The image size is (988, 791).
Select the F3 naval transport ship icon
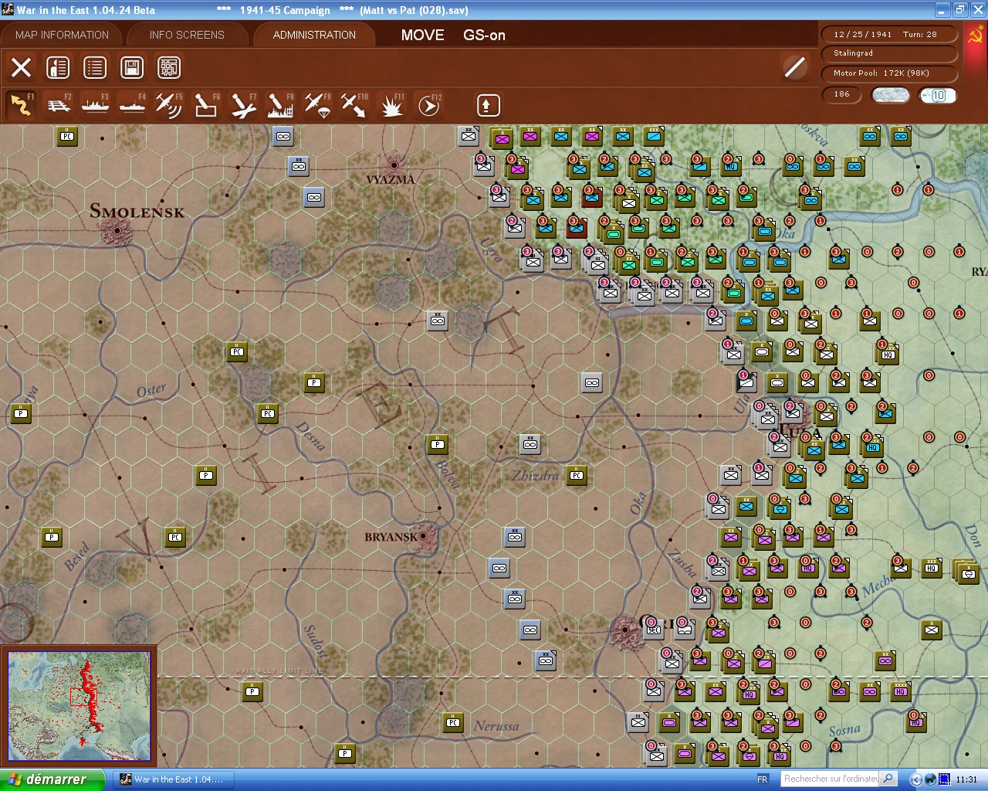95,104
